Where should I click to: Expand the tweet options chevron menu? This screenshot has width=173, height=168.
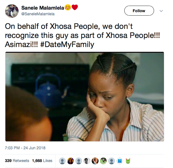161,11
